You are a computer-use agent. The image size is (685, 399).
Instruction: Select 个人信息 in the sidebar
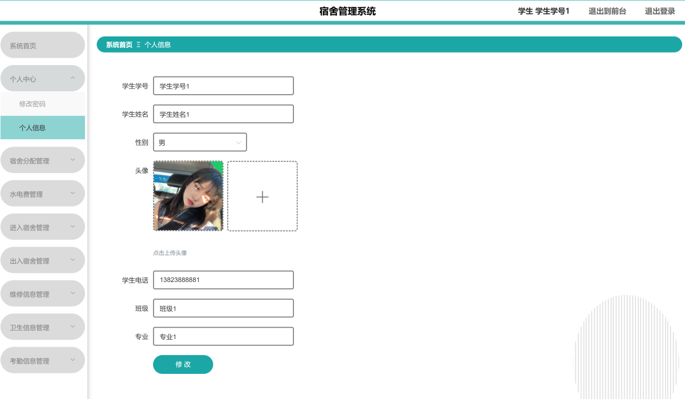click(x=33, y=128)
